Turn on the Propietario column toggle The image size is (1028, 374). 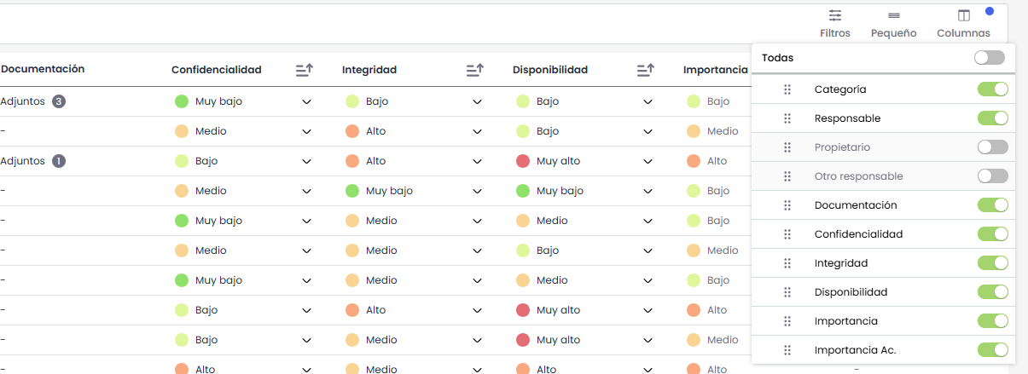[992, 147]
